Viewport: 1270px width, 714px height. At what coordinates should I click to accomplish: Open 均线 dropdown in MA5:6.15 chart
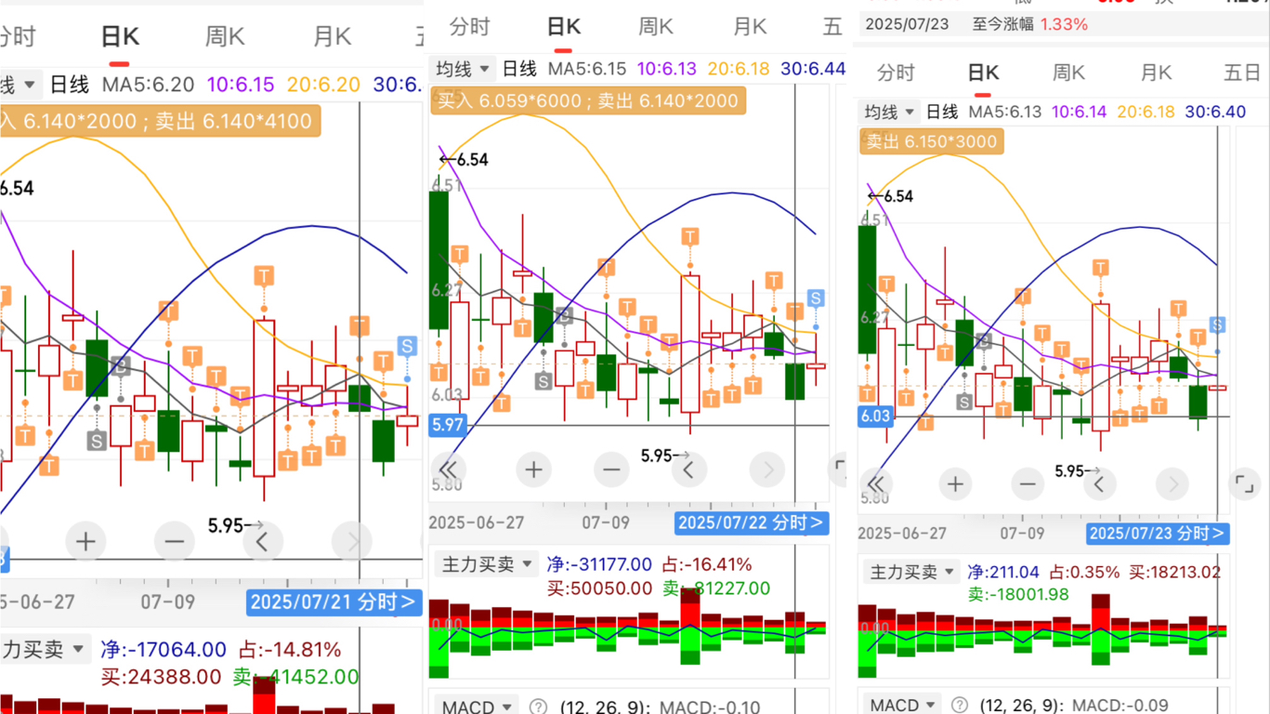coord(464,68)
